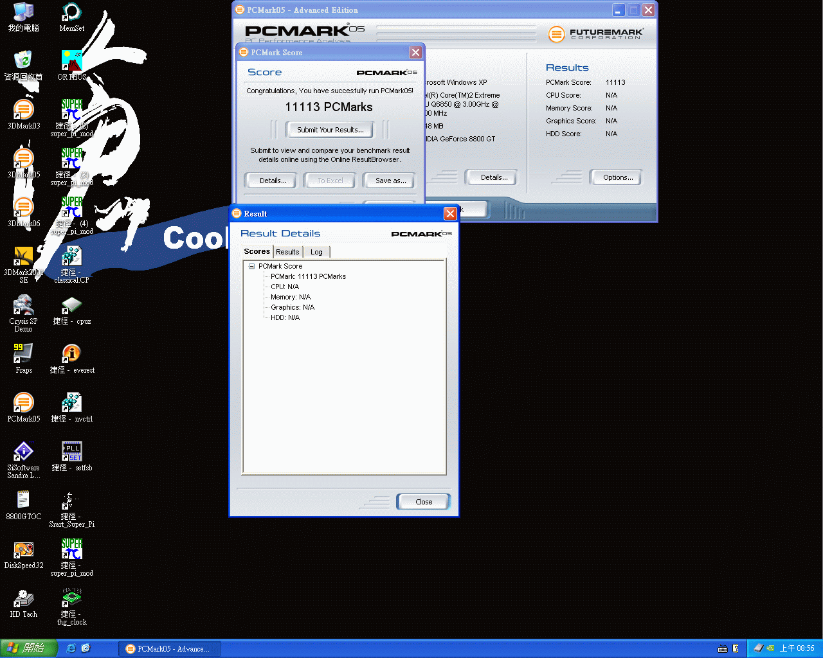Close the Result dialog with X
823x658 pixels.
[450, 213]
